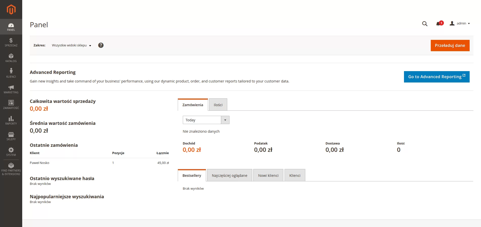Open the System sidebar section
481x227 pixels.
(x=11, y=152)
